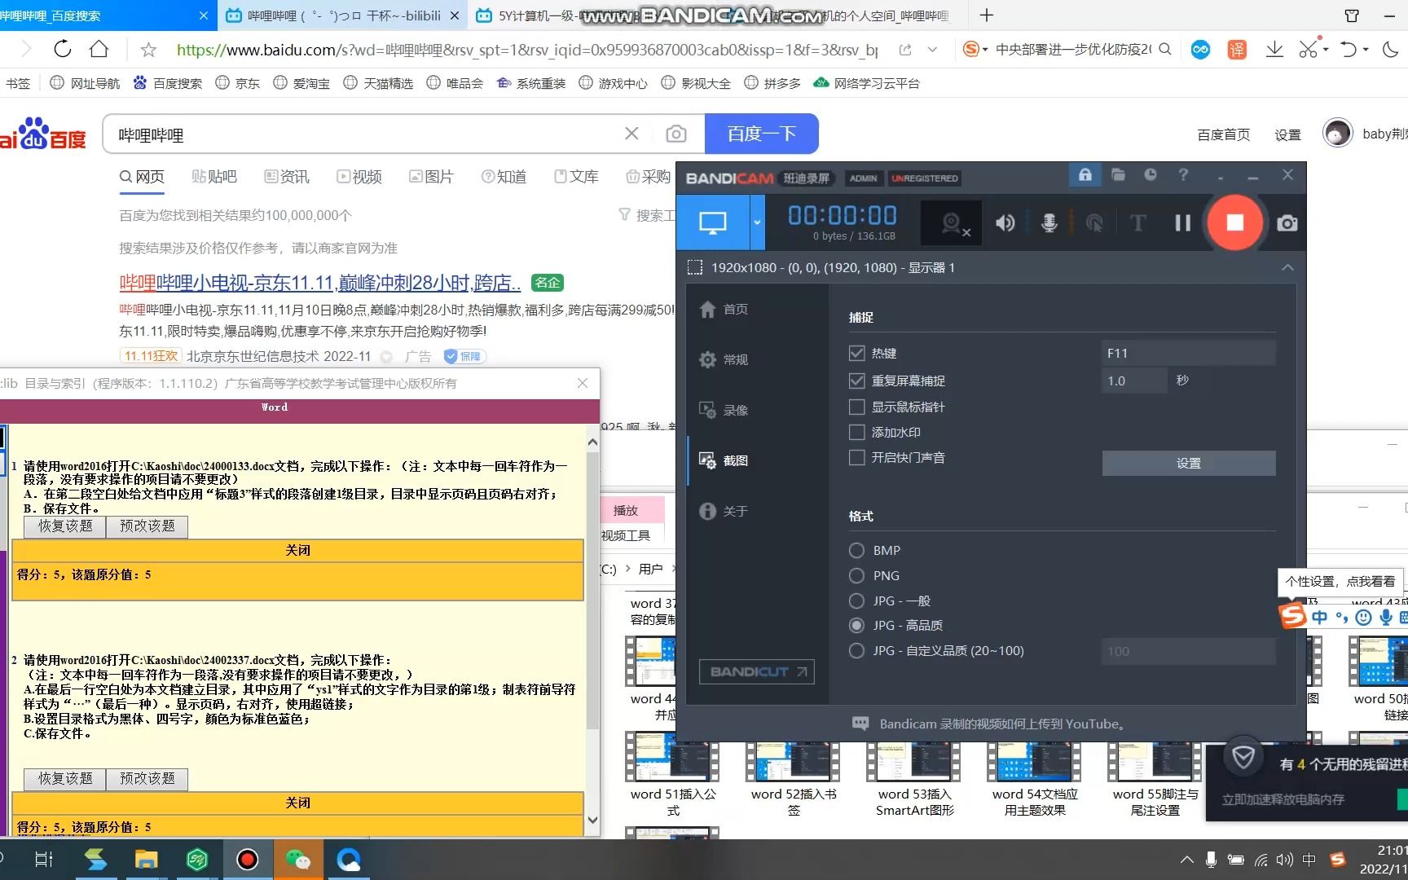Viewport: 1408px width, 880px height.
Task: Uncheck the 重复屏幕捕捉 checkbox
Action: click(856, 381)
